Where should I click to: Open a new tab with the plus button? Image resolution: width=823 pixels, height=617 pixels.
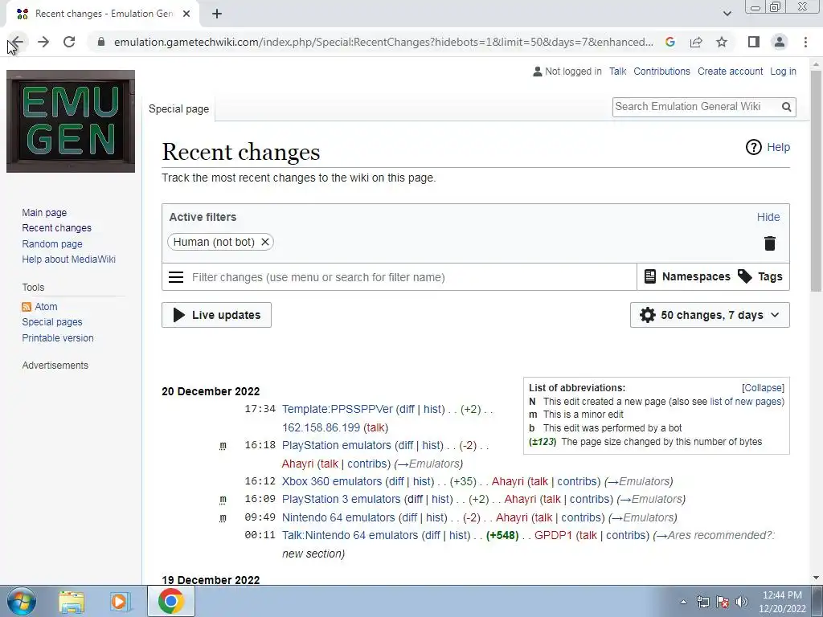(x=217, y=14)
